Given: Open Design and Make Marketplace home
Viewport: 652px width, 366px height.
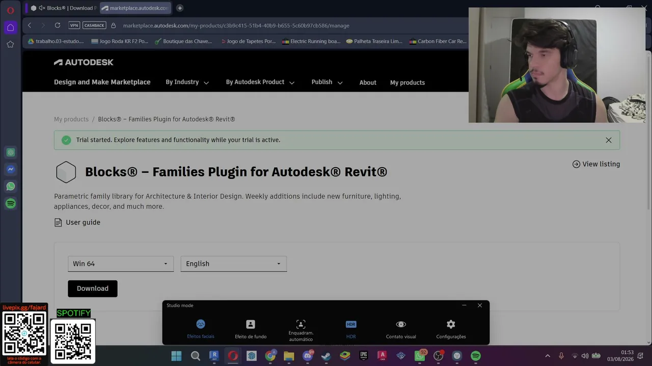Looking at the screenshot, I should click(x=102, y=82).
